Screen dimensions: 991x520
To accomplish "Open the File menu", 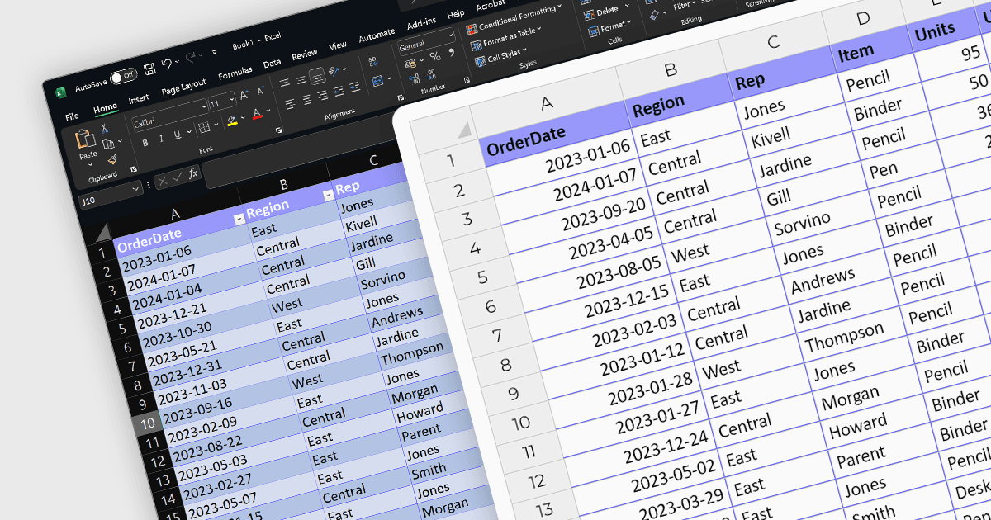I will [x=72, y=116].
